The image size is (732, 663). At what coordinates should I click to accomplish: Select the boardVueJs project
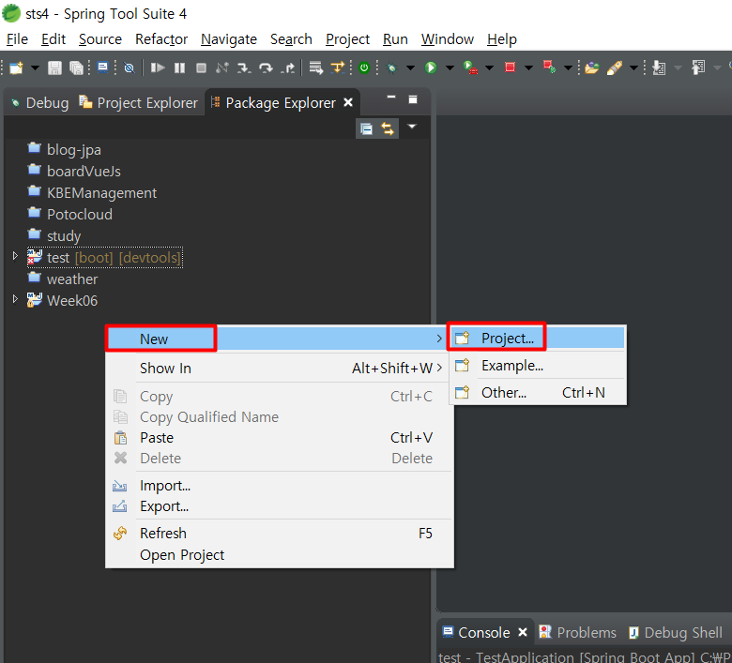(x=74, y=172)
